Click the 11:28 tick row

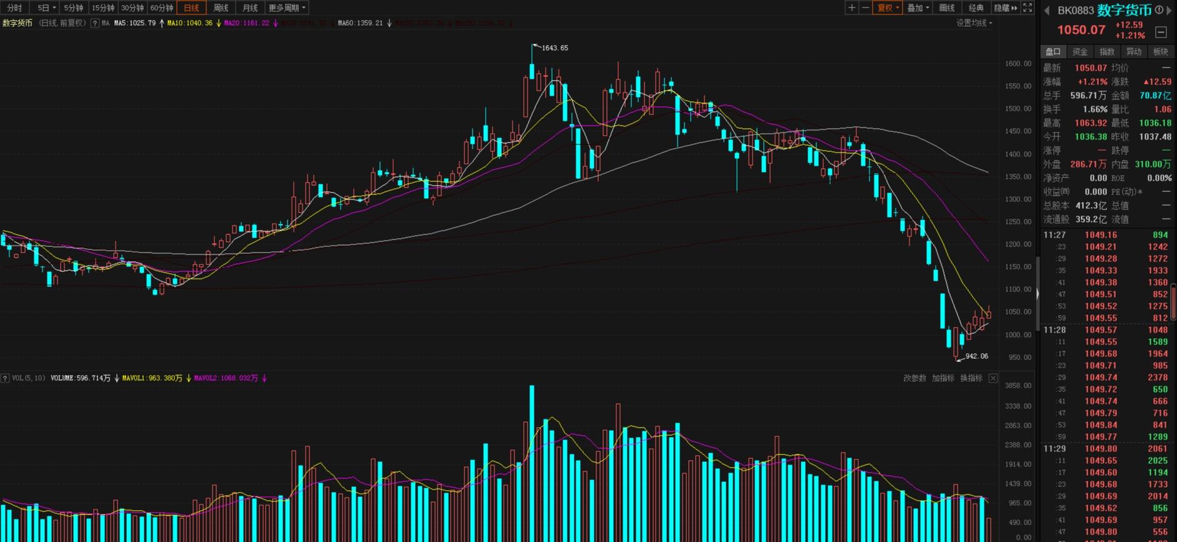[x=1106, y=330]
